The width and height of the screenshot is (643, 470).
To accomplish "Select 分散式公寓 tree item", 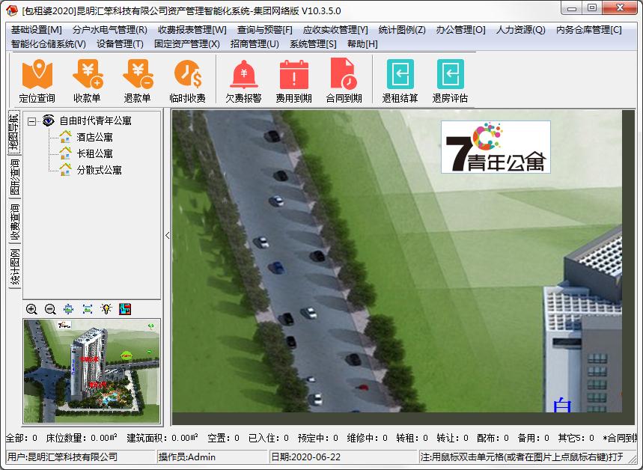I will (x=99, y=170).
